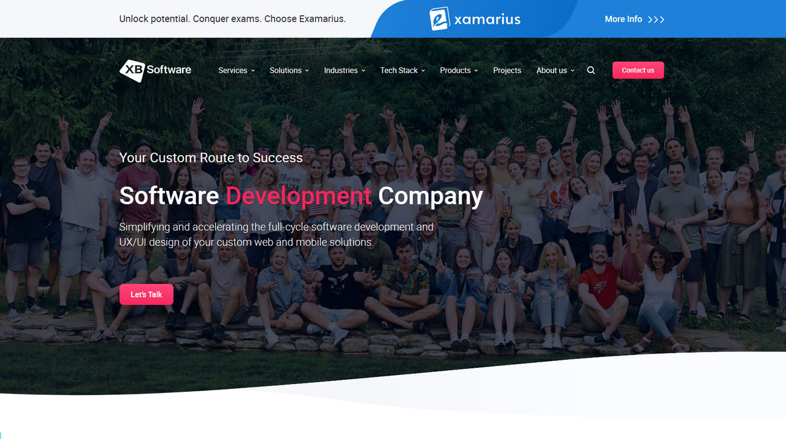
Task: Click the description paragraph under the headline
Action: [276, 234]
